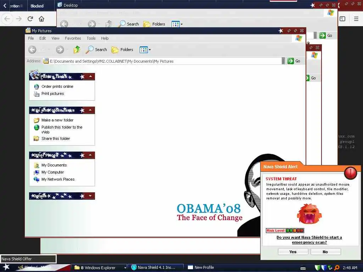Open the browser hamburger menu
The width and height of the screenshot is (363, 272).
(x=356, y=19)
